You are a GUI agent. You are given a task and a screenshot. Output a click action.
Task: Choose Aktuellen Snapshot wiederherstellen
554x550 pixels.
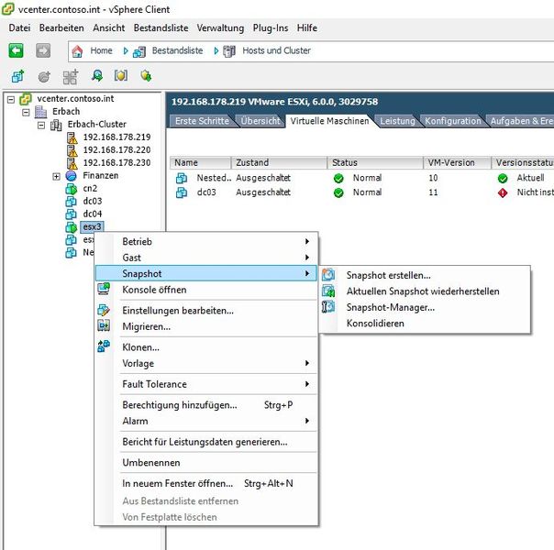point(425,291)
